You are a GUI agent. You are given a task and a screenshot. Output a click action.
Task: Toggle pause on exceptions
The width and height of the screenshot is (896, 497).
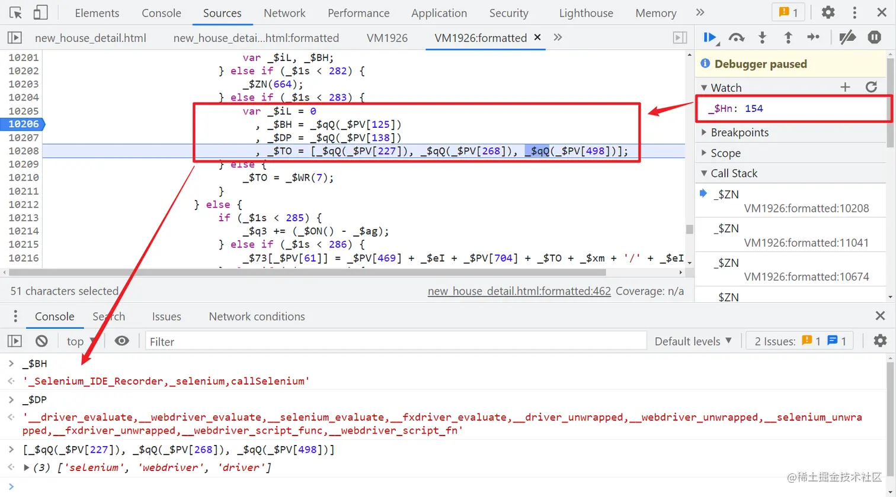point(875,38)
